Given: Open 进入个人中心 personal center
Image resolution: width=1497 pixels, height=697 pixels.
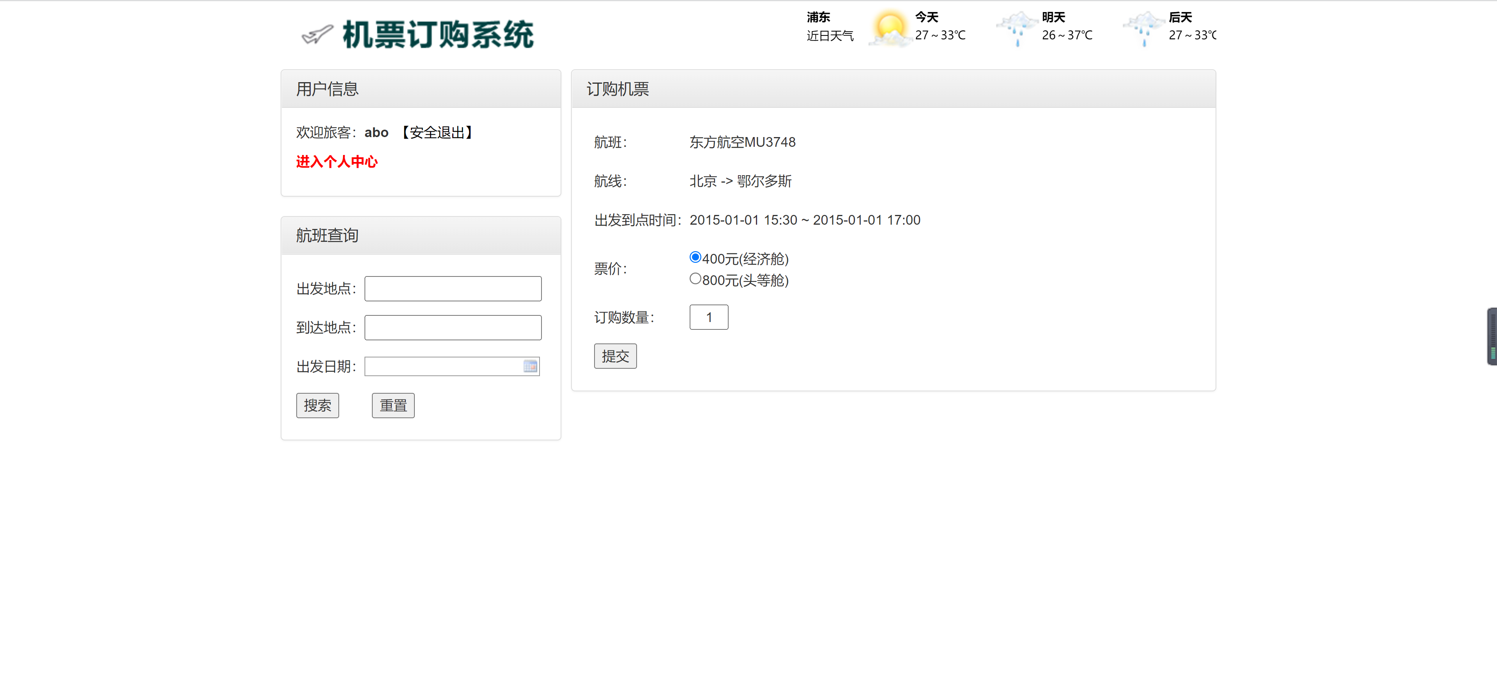Looking at the screenshot, I should tap(336, 162).
